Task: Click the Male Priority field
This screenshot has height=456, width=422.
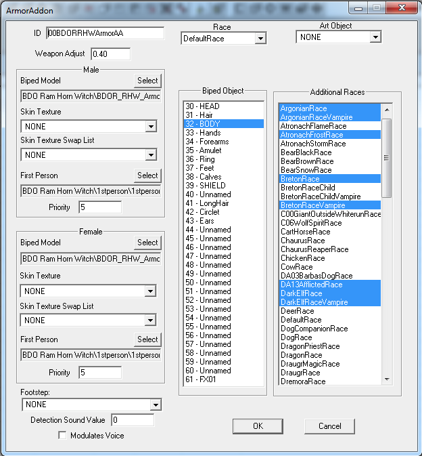Action: (x=100, y=207)
